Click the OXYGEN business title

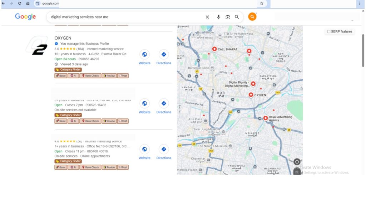pyautogui.click(x=63, y=38)
